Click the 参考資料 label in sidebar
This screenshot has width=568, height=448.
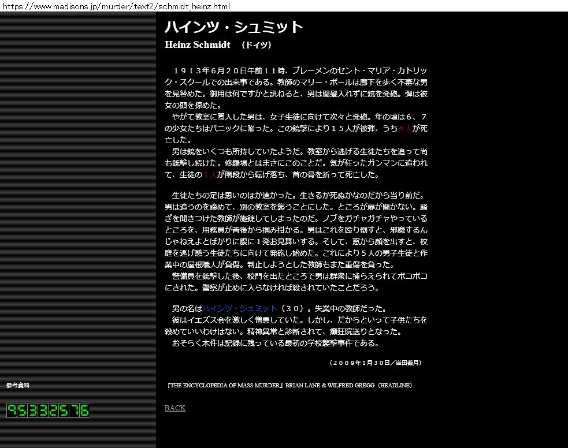[18, 385]
